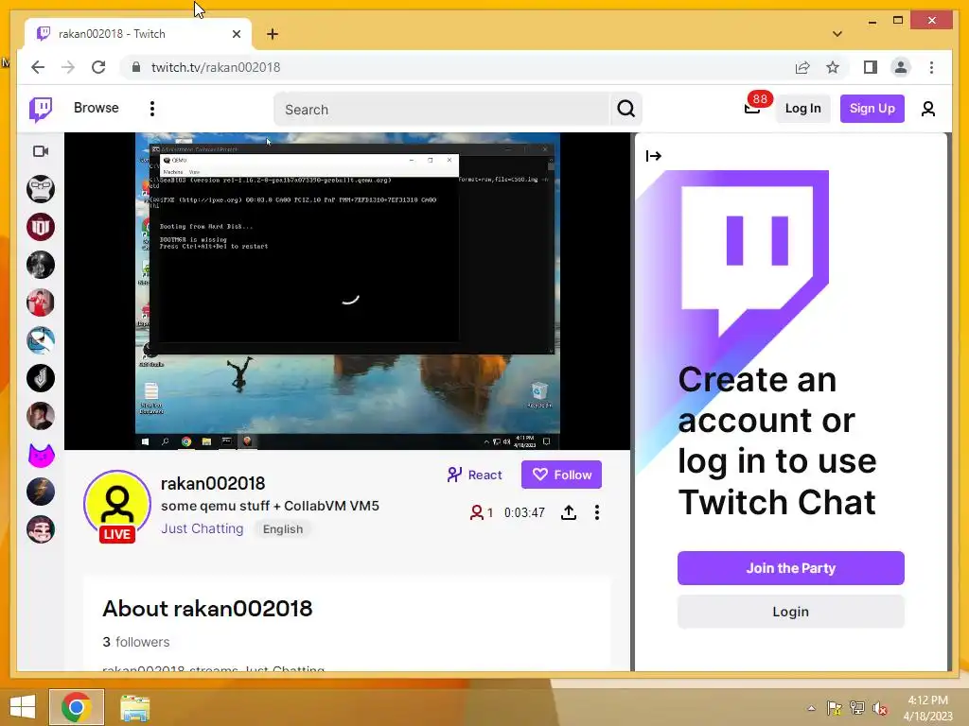Reload the Twitch page
Image resolution: width=969 pixels, height=726 pixels.
98,67
